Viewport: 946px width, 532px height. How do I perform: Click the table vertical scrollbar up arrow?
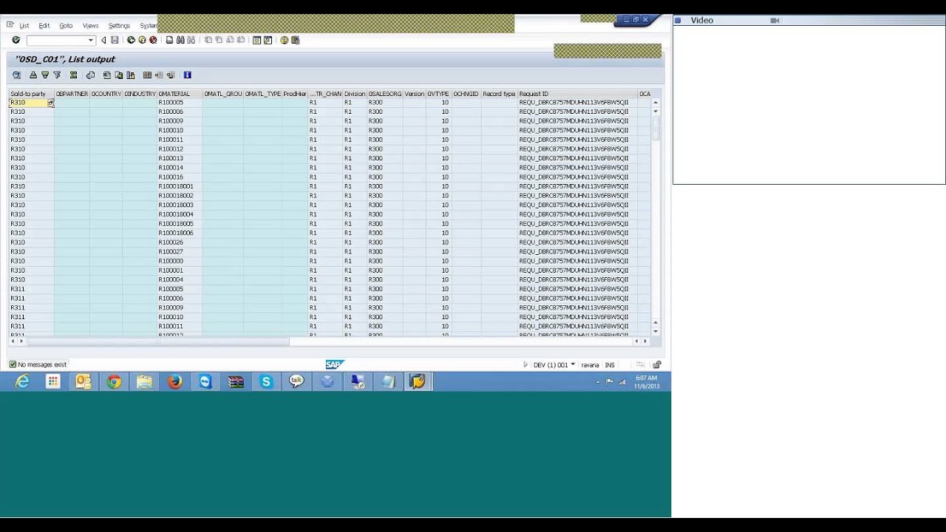tap(656, 102)
